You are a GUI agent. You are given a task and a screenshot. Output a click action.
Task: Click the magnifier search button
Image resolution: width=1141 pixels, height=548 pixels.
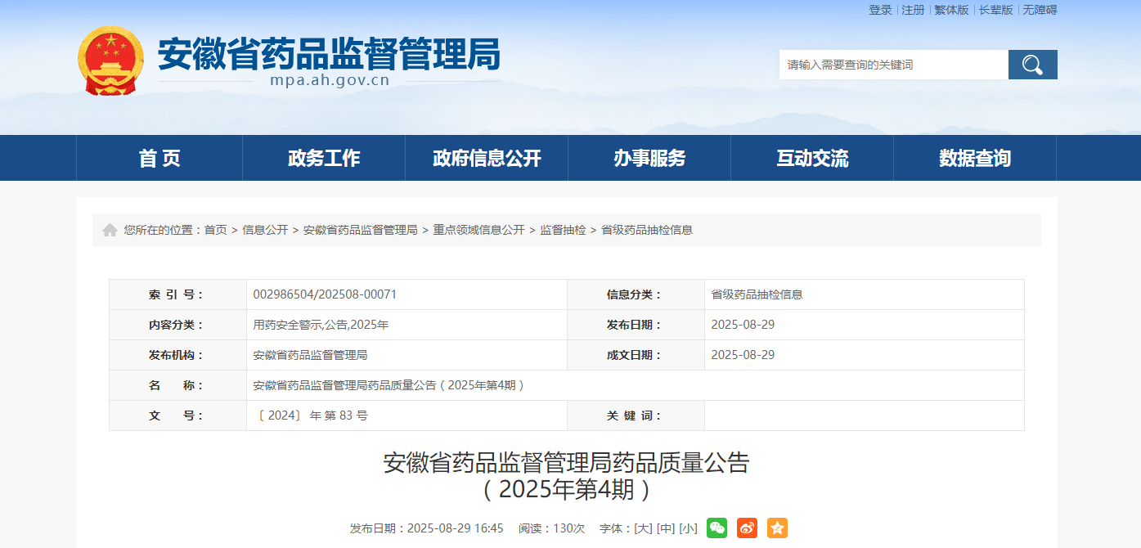click(x=1032, y=65)
